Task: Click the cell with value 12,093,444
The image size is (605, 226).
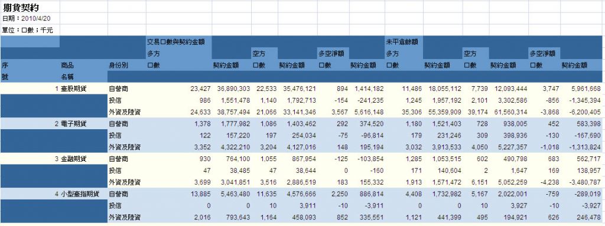Action: [510, 89]
